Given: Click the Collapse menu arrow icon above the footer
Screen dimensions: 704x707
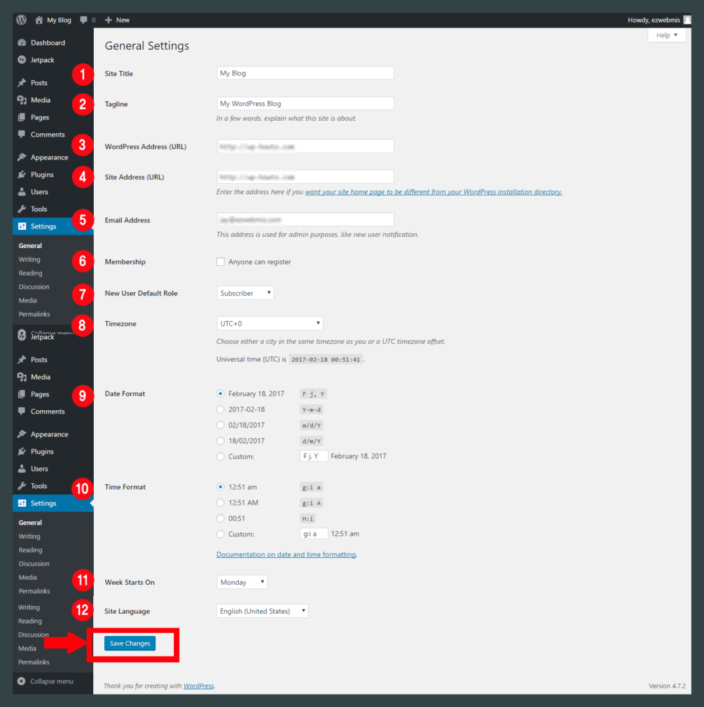Looking at the screenshot, I should 21,681.
